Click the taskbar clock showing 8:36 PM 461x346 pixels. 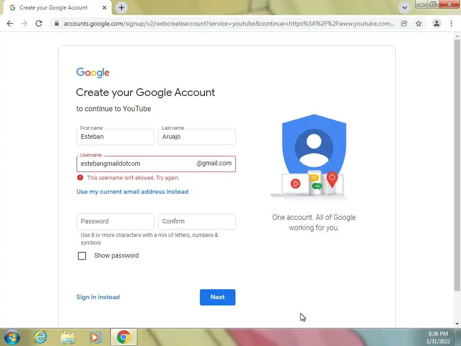pyautogui.click(x=438, y=337)
